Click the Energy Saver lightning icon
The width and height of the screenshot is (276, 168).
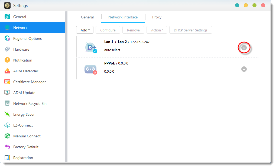tap(7, 114)
